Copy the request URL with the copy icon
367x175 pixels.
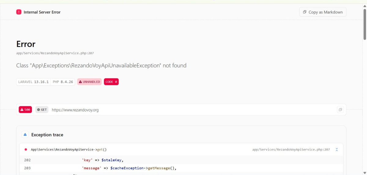click(x=340, y=110)
